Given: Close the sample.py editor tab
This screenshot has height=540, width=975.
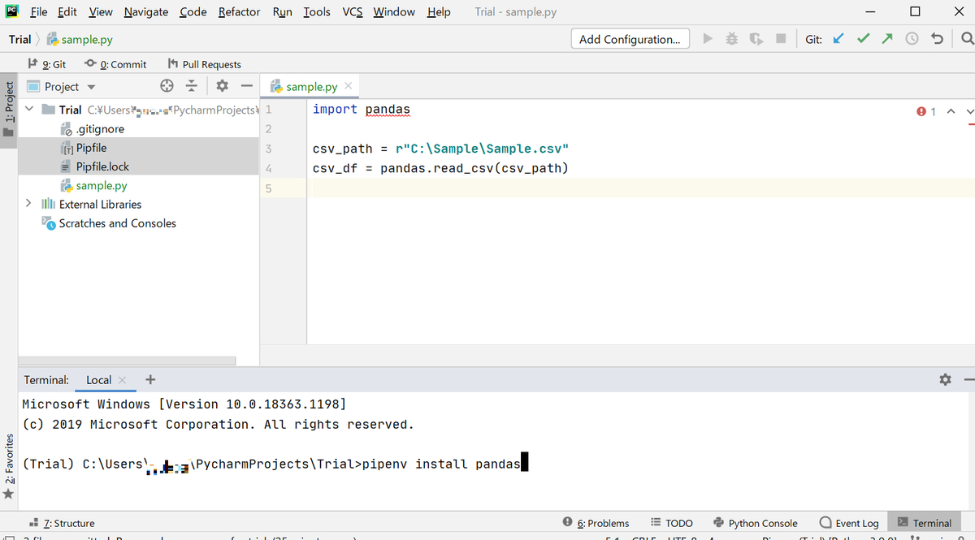Looking at the screenshot, I should [348, 86].
